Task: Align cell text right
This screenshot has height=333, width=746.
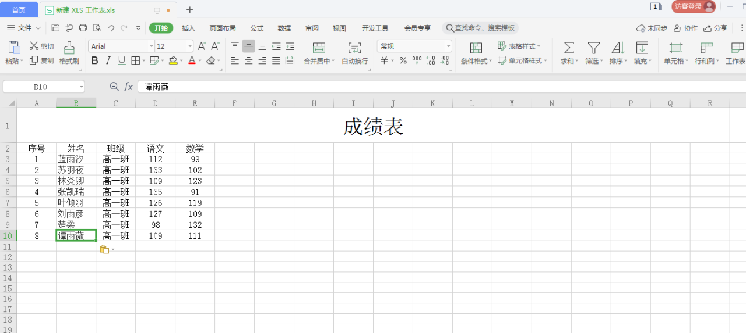Action: point(262,60)
